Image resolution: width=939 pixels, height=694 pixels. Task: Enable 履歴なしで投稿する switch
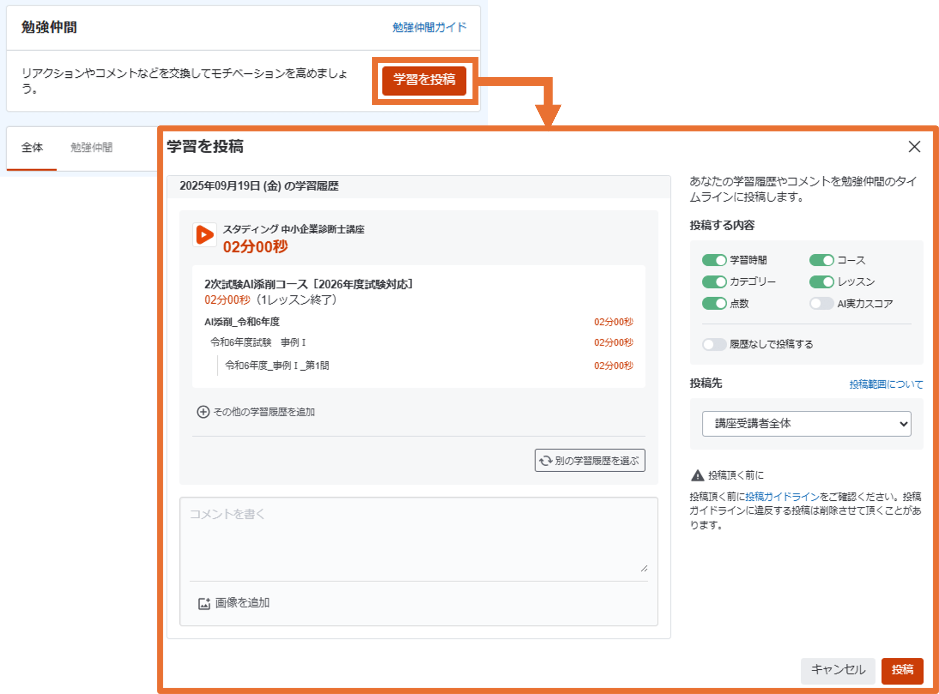(x=714, y=344)
